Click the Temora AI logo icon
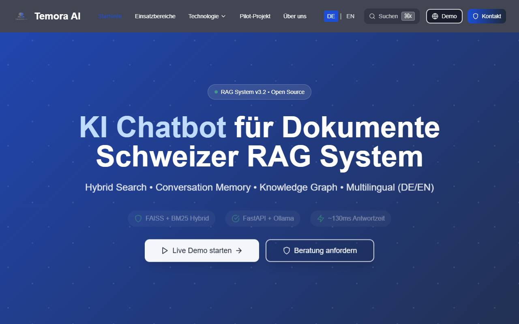Screen dimensions: 519x324 (21, 16)
